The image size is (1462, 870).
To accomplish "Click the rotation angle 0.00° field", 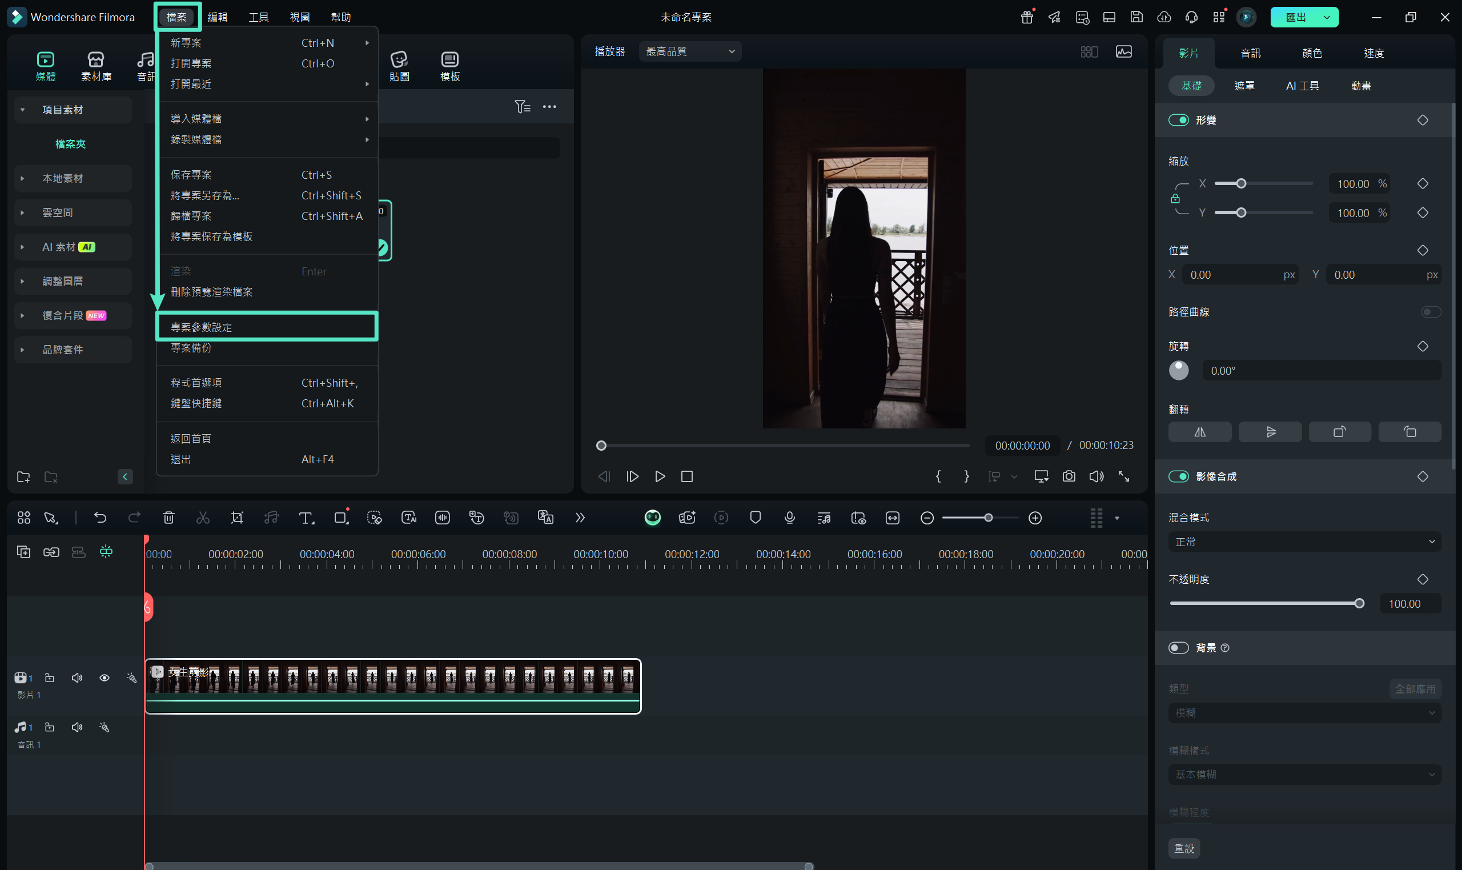I will [x=1322, y=371].
